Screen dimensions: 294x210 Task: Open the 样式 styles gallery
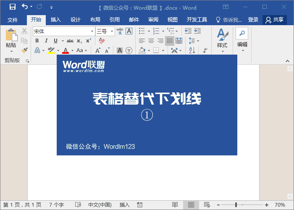[222, 40]
